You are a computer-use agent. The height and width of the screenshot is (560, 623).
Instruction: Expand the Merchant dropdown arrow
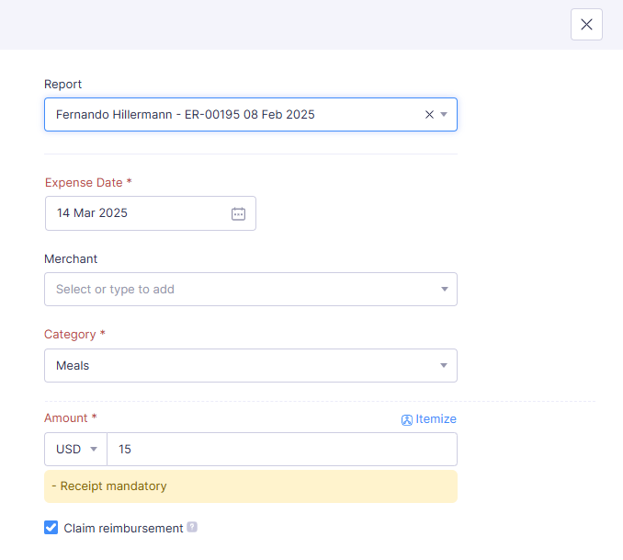(444, 289)
